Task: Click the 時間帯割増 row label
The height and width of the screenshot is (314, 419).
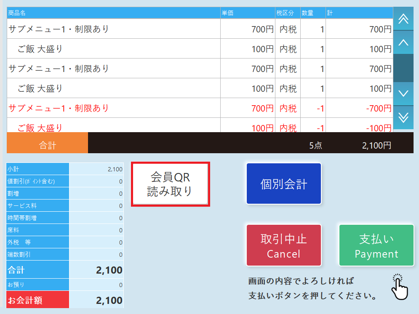Action: coord(37,218)
